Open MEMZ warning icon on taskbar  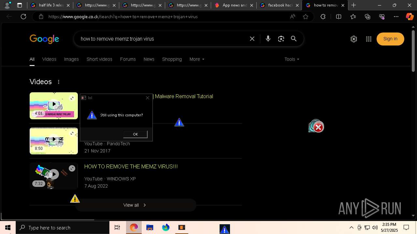pyautogui.click(x=224, y=229)
